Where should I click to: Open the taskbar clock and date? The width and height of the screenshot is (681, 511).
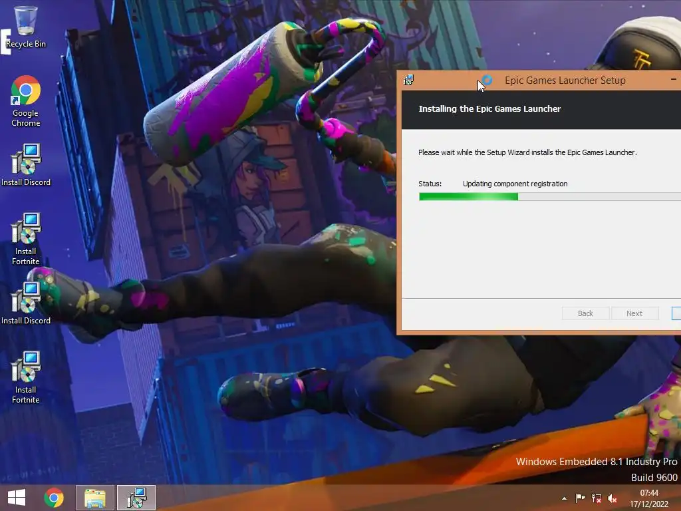pos(649,498)
